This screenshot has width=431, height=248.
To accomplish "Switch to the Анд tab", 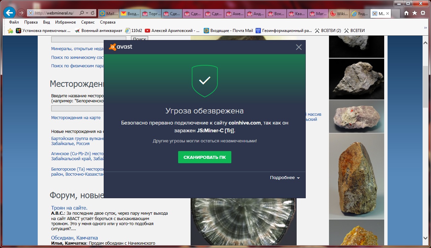I will coord(256,13).
